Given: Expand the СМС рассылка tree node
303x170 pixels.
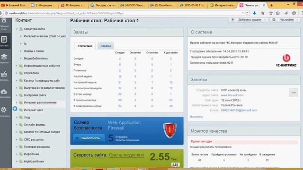Looking at the screenshot, I should pyautogui.click(x=17, y=140).
